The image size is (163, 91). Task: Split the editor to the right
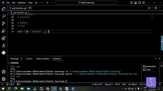(156, 8)
